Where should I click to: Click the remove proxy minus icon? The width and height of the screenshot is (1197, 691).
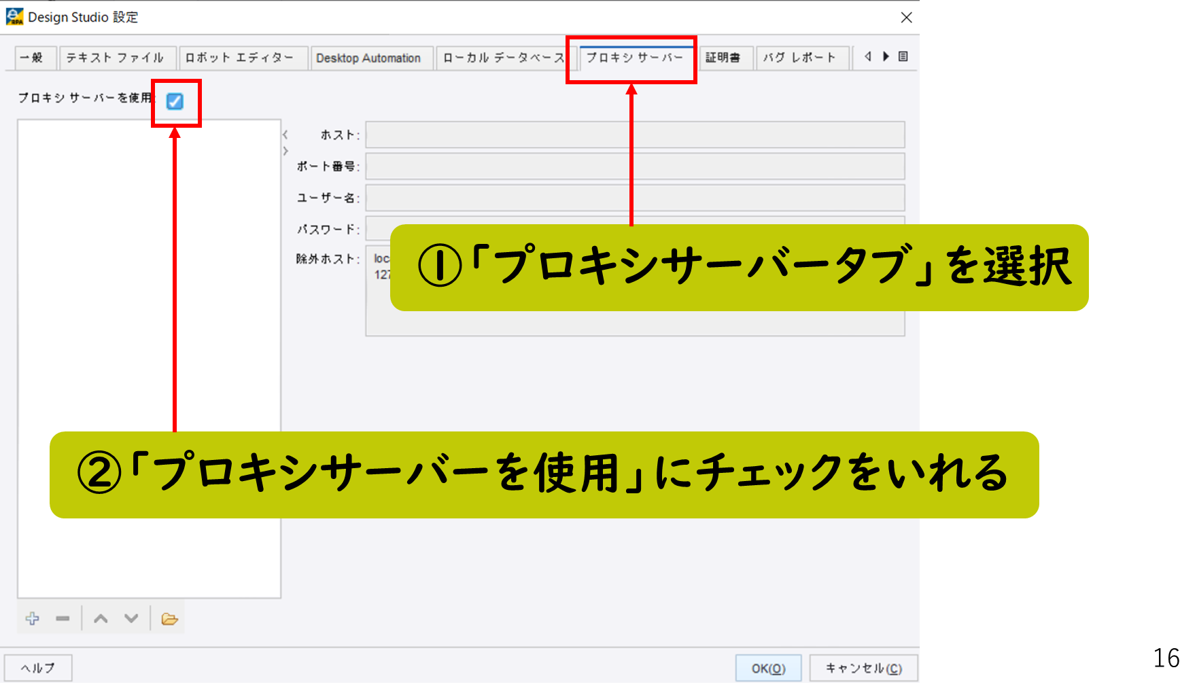63,618
